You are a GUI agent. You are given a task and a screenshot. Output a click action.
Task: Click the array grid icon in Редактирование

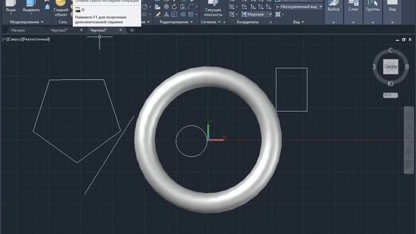click(190, 14)
